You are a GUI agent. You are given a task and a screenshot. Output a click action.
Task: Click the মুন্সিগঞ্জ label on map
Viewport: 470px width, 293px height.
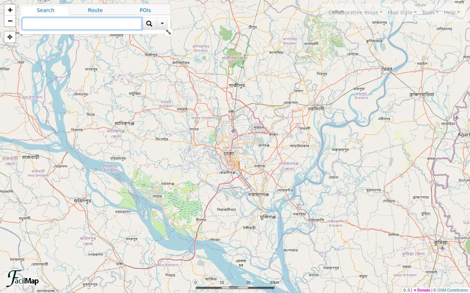[x=267, y=217]
